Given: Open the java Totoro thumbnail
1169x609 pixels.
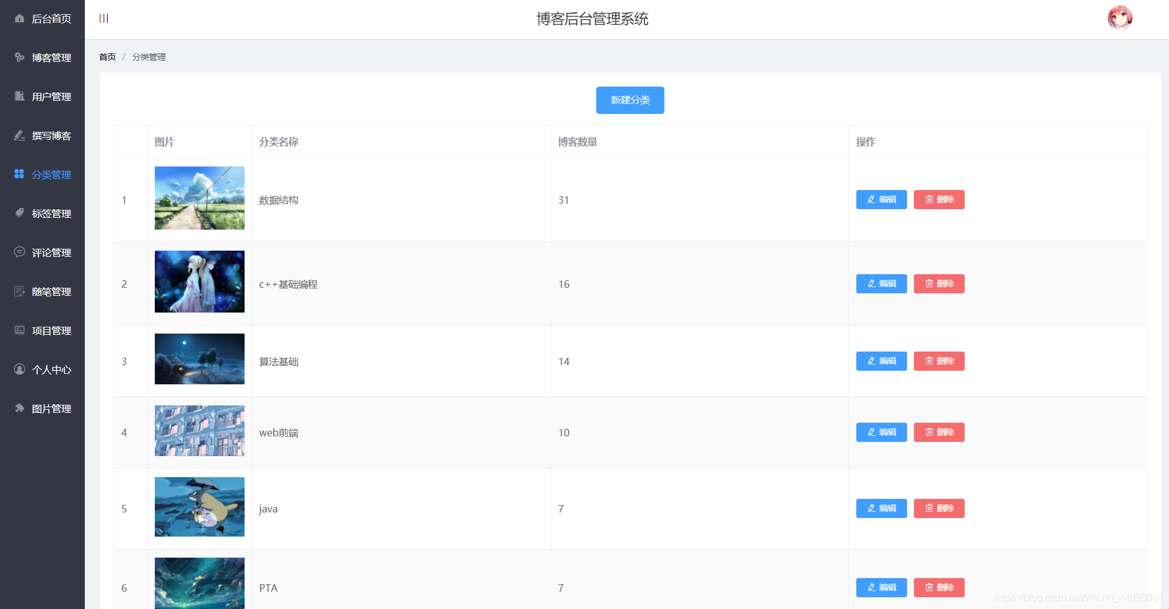Looking at the screenshot, I should [x=199, y=507].
